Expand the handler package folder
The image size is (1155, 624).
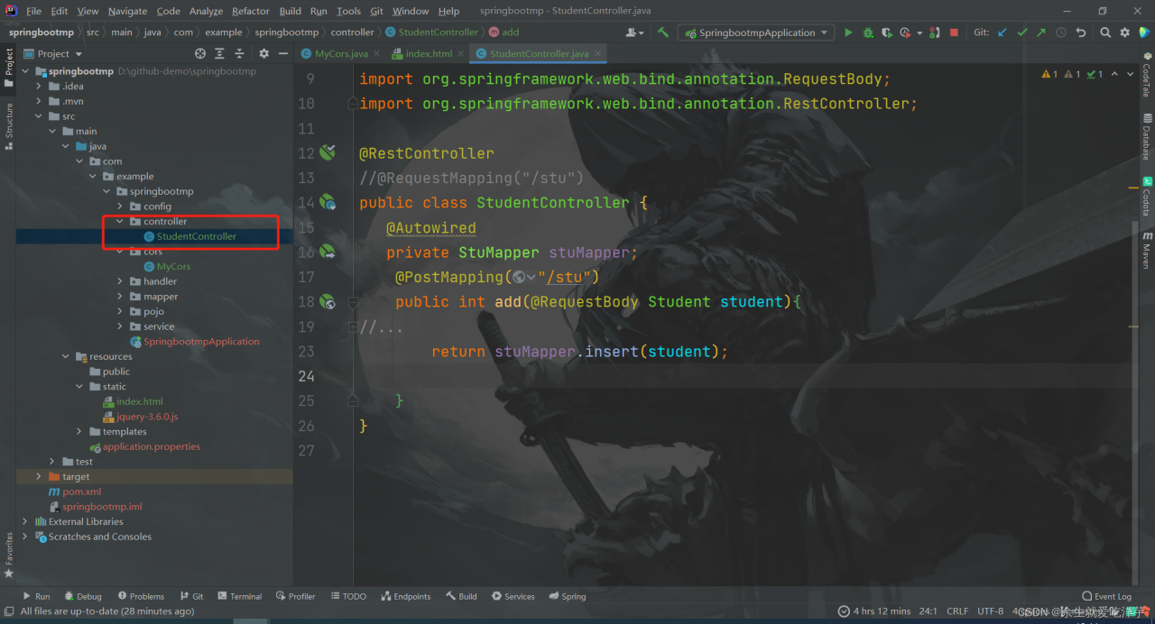point(121,281)
